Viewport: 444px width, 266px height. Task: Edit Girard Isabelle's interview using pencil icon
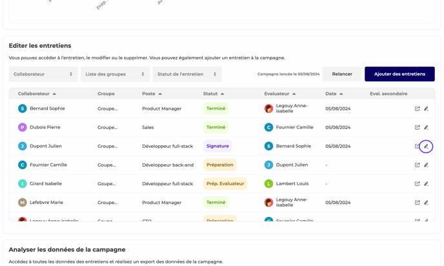(x=426, y=183)
